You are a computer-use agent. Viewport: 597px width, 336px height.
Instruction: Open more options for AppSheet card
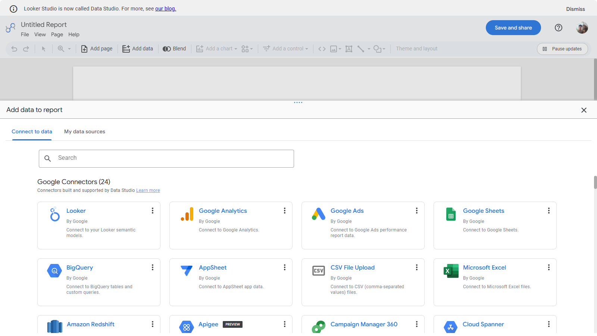tap(285, 267)
